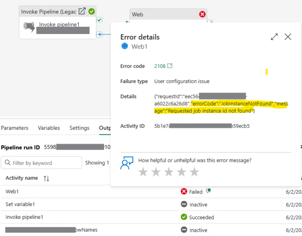Click the on-success checkmark output connector
Viewport: 302px width, 236px height.
(x=99, y=20)
